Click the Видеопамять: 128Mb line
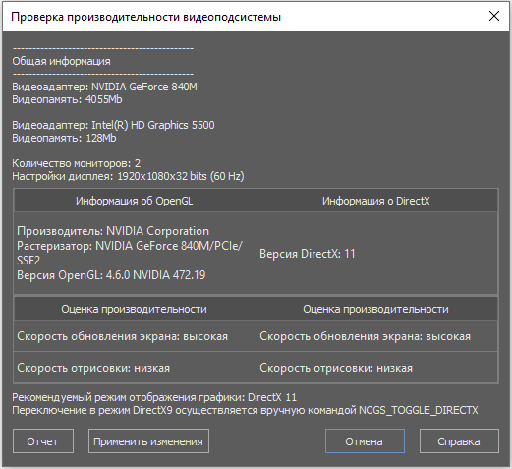 coord(64,138)
